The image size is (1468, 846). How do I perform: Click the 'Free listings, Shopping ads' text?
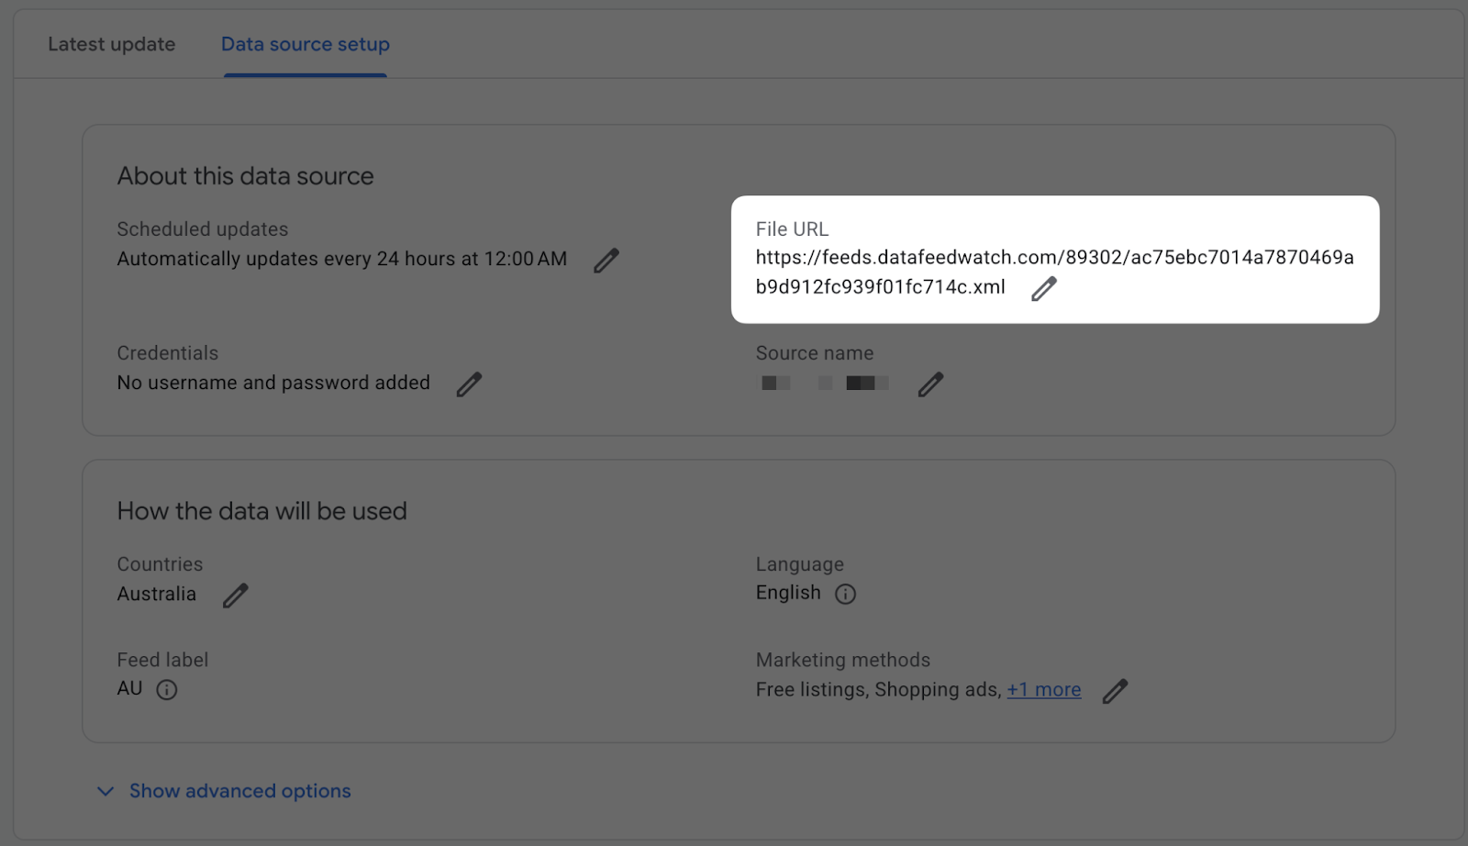(x=877, y=690)
